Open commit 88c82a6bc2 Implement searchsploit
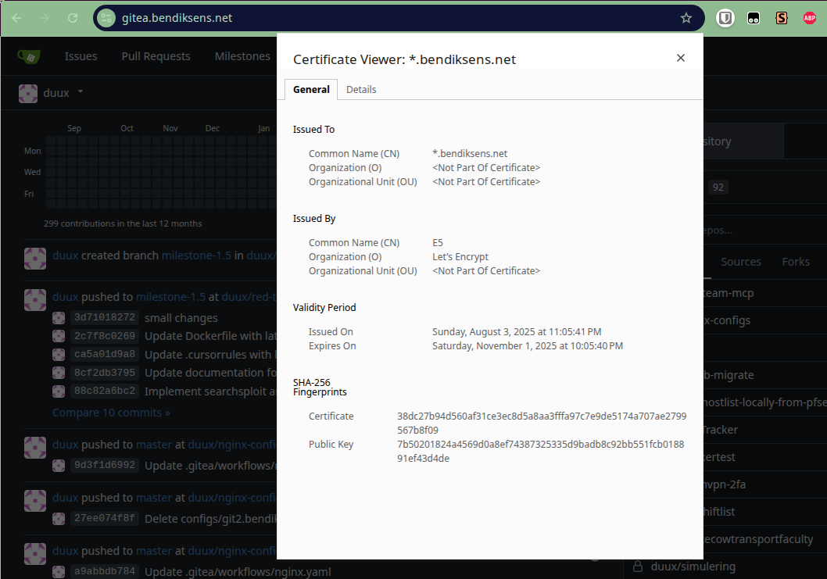The width and height of the screenshot is (827, 579). pos(105,391)
